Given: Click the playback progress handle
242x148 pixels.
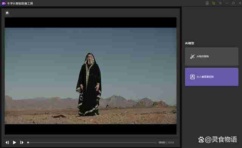Looking at the screenshot, I should [x=28, y=142].
